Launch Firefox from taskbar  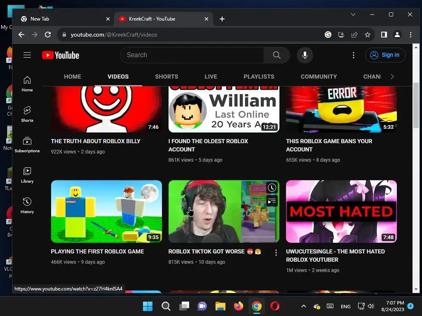[239, 306]
